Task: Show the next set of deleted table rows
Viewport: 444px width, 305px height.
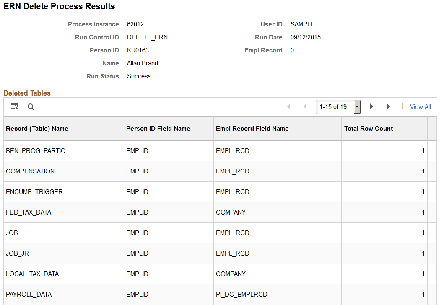Action: coord(371,107)
